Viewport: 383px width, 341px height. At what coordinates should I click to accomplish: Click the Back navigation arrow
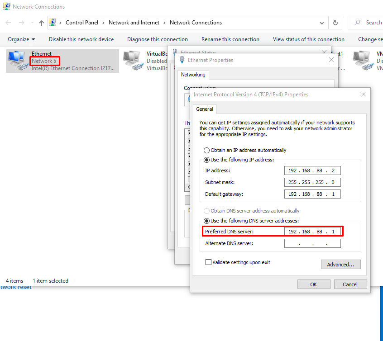coord(9,23)
